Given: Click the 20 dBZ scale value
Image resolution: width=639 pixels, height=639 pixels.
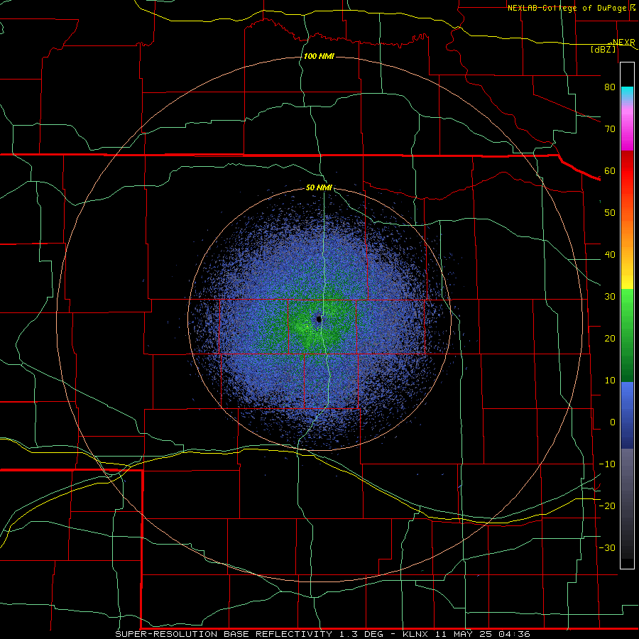Looking at the screenshot, I should (610, 339).
